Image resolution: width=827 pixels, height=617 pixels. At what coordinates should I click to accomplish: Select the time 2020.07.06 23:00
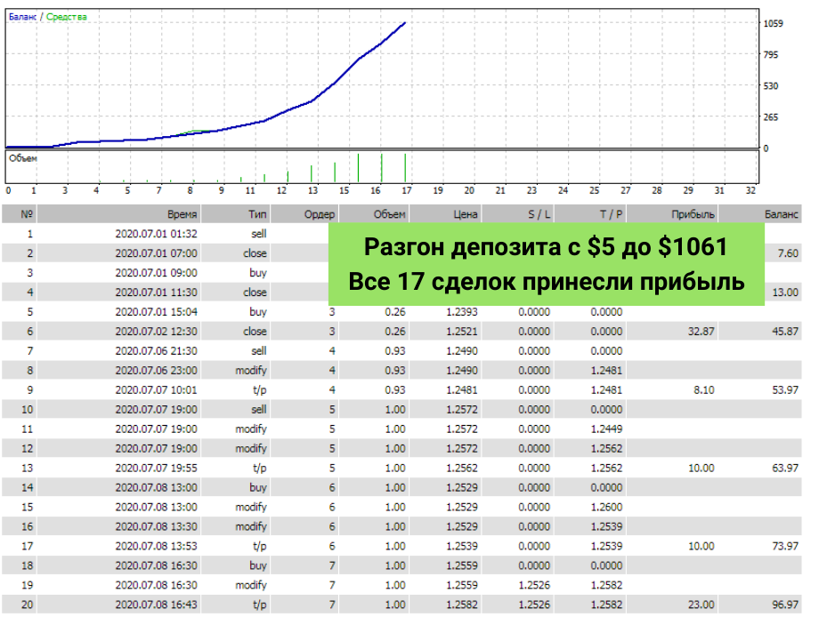click(x=156, y=371)
